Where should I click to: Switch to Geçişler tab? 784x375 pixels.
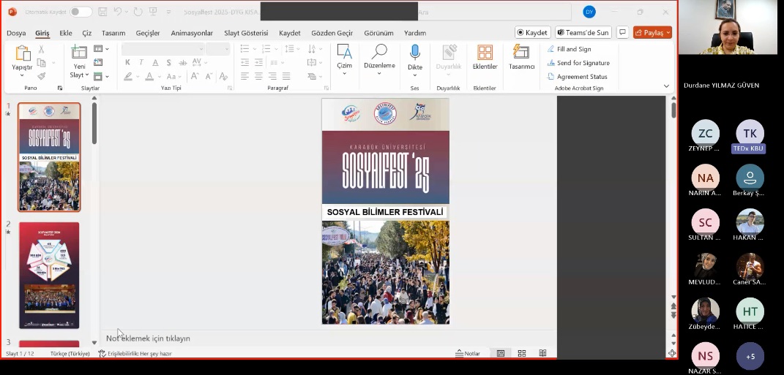[148, 33]
